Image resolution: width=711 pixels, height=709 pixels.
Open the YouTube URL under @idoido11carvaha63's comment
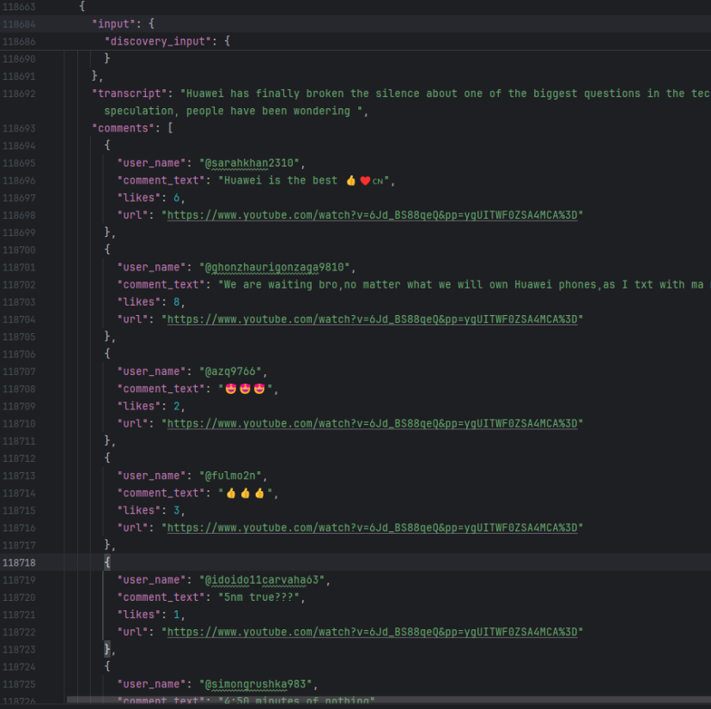[373, 632]
